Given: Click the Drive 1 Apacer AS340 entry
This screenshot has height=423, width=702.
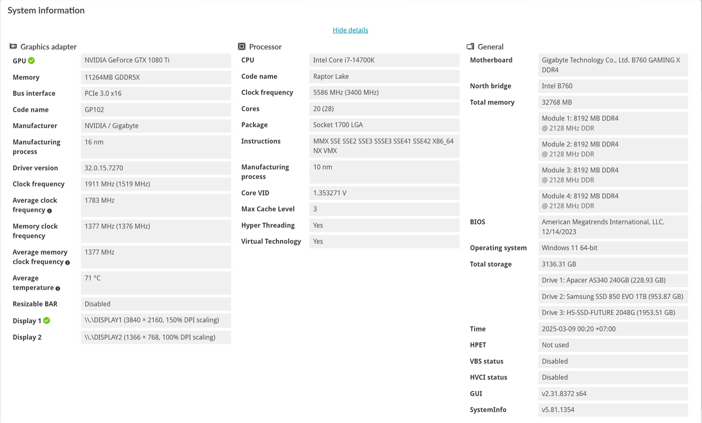Looking at the screenshot, I should click(613, 280).
